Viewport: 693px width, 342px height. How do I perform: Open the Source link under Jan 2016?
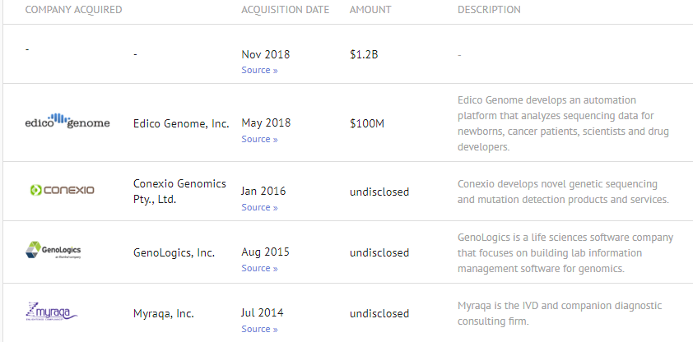pos(259,208)
